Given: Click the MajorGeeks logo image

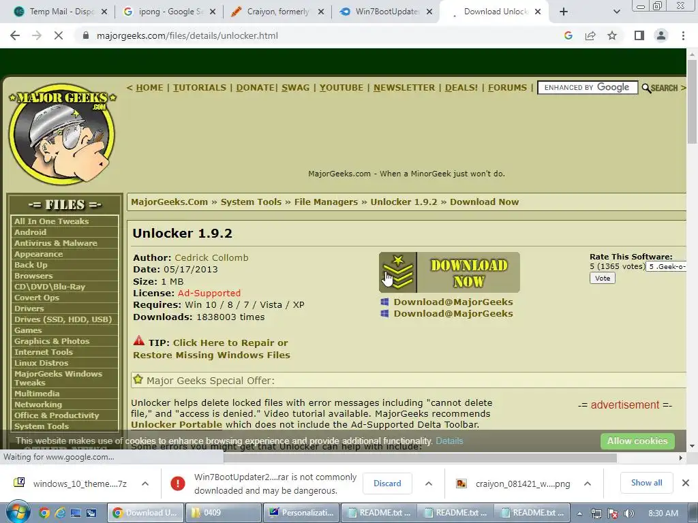Looking at the screenshot, I should pyautogui.click(x=62, y=134).
